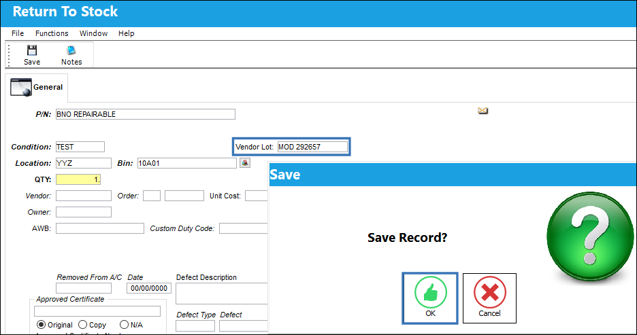The height and width of the screenshot is (335, 637).
Task: Click the P/N input field
Action: click(146, 114)
